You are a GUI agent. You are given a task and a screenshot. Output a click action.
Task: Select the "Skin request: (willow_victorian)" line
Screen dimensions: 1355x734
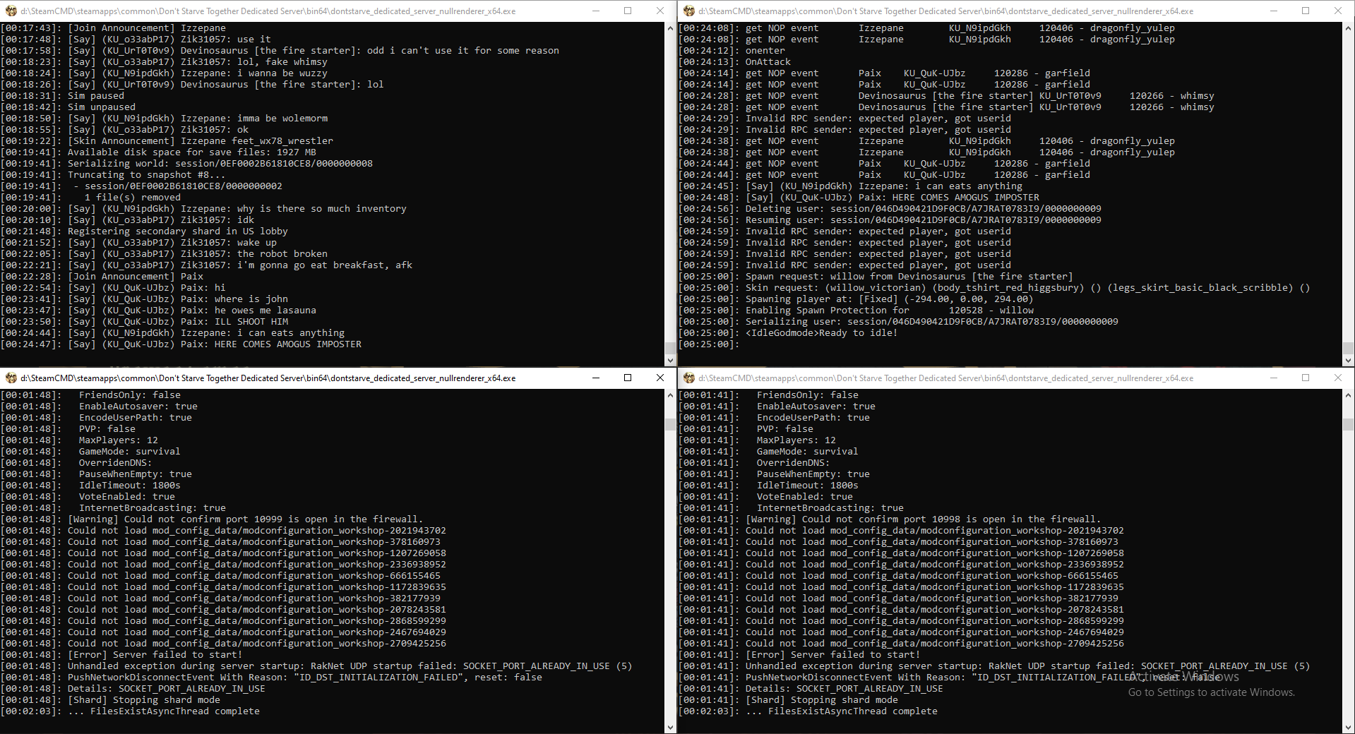994,288
